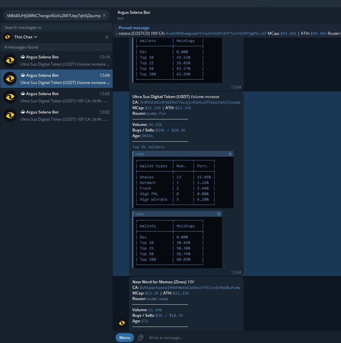Copy the Ultra Sus Digital Token CA address
The height and width of the screenshot is (343, 341).
point(190,102)
